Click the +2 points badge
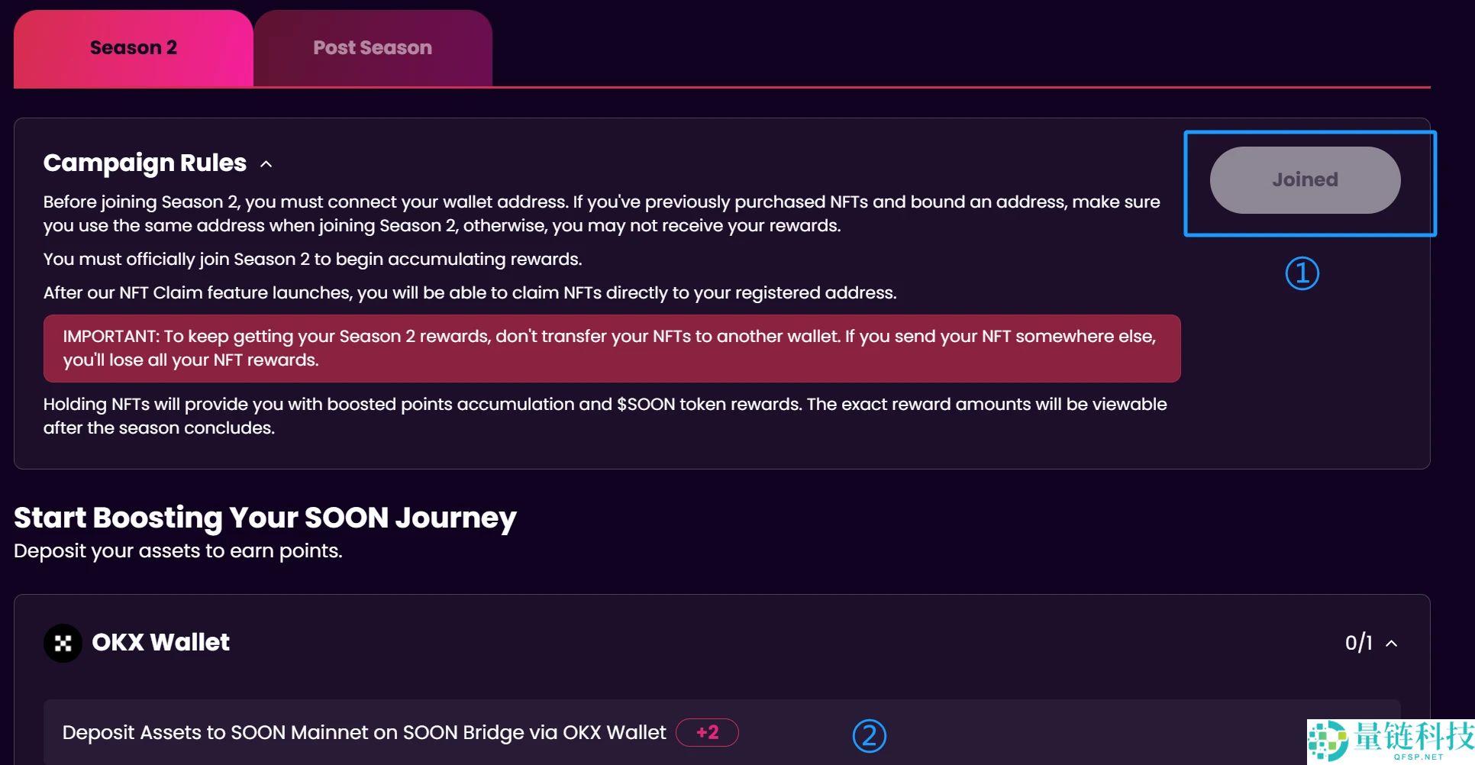 pyautogui.click(x=707, y=733)
